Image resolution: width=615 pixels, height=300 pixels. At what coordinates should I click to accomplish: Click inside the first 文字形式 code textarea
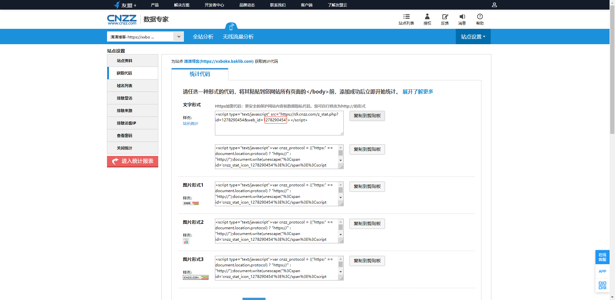pyautogui.click(x=279, y=123)
